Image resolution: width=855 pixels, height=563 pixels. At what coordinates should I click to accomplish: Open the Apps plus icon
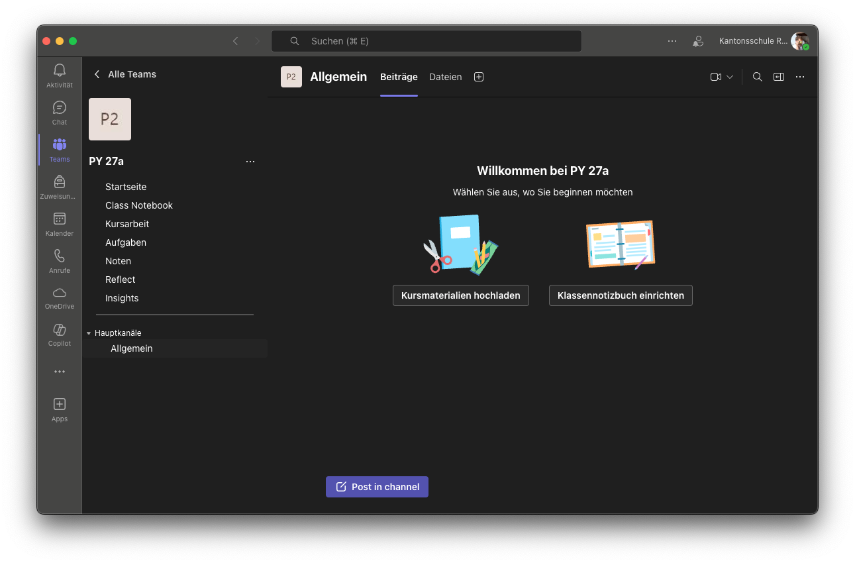pos(60,404)
